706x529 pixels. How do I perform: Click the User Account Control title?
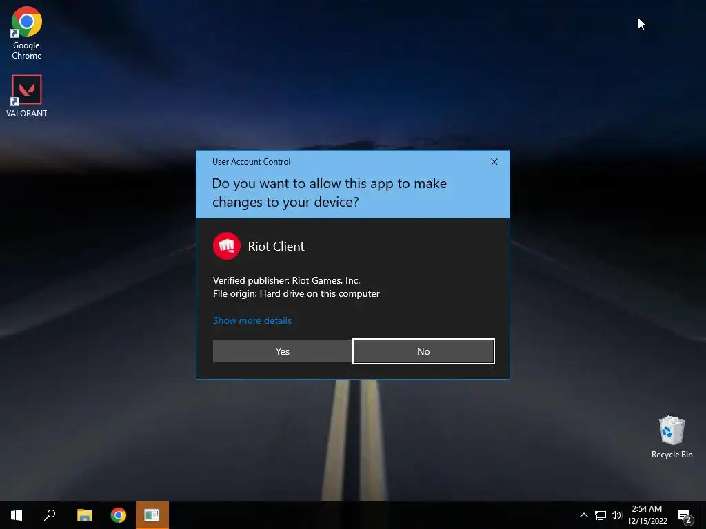click(251, 162)
